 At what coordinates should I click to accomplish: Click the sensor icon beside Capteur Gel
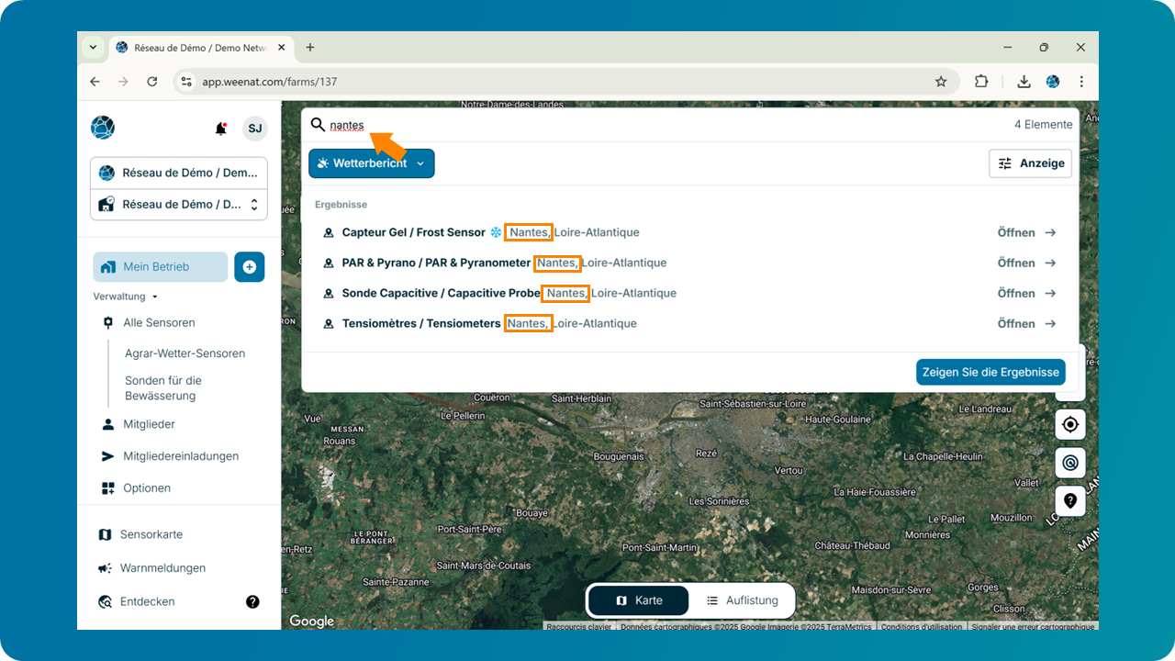point(328,233)
